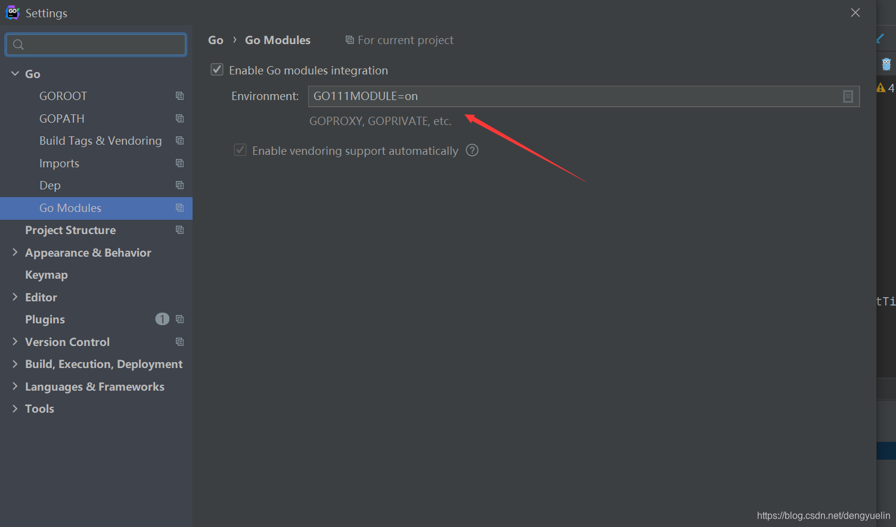Expand the Editor settings section
This screenshot has height=527, width=896.
click(14, 297)
